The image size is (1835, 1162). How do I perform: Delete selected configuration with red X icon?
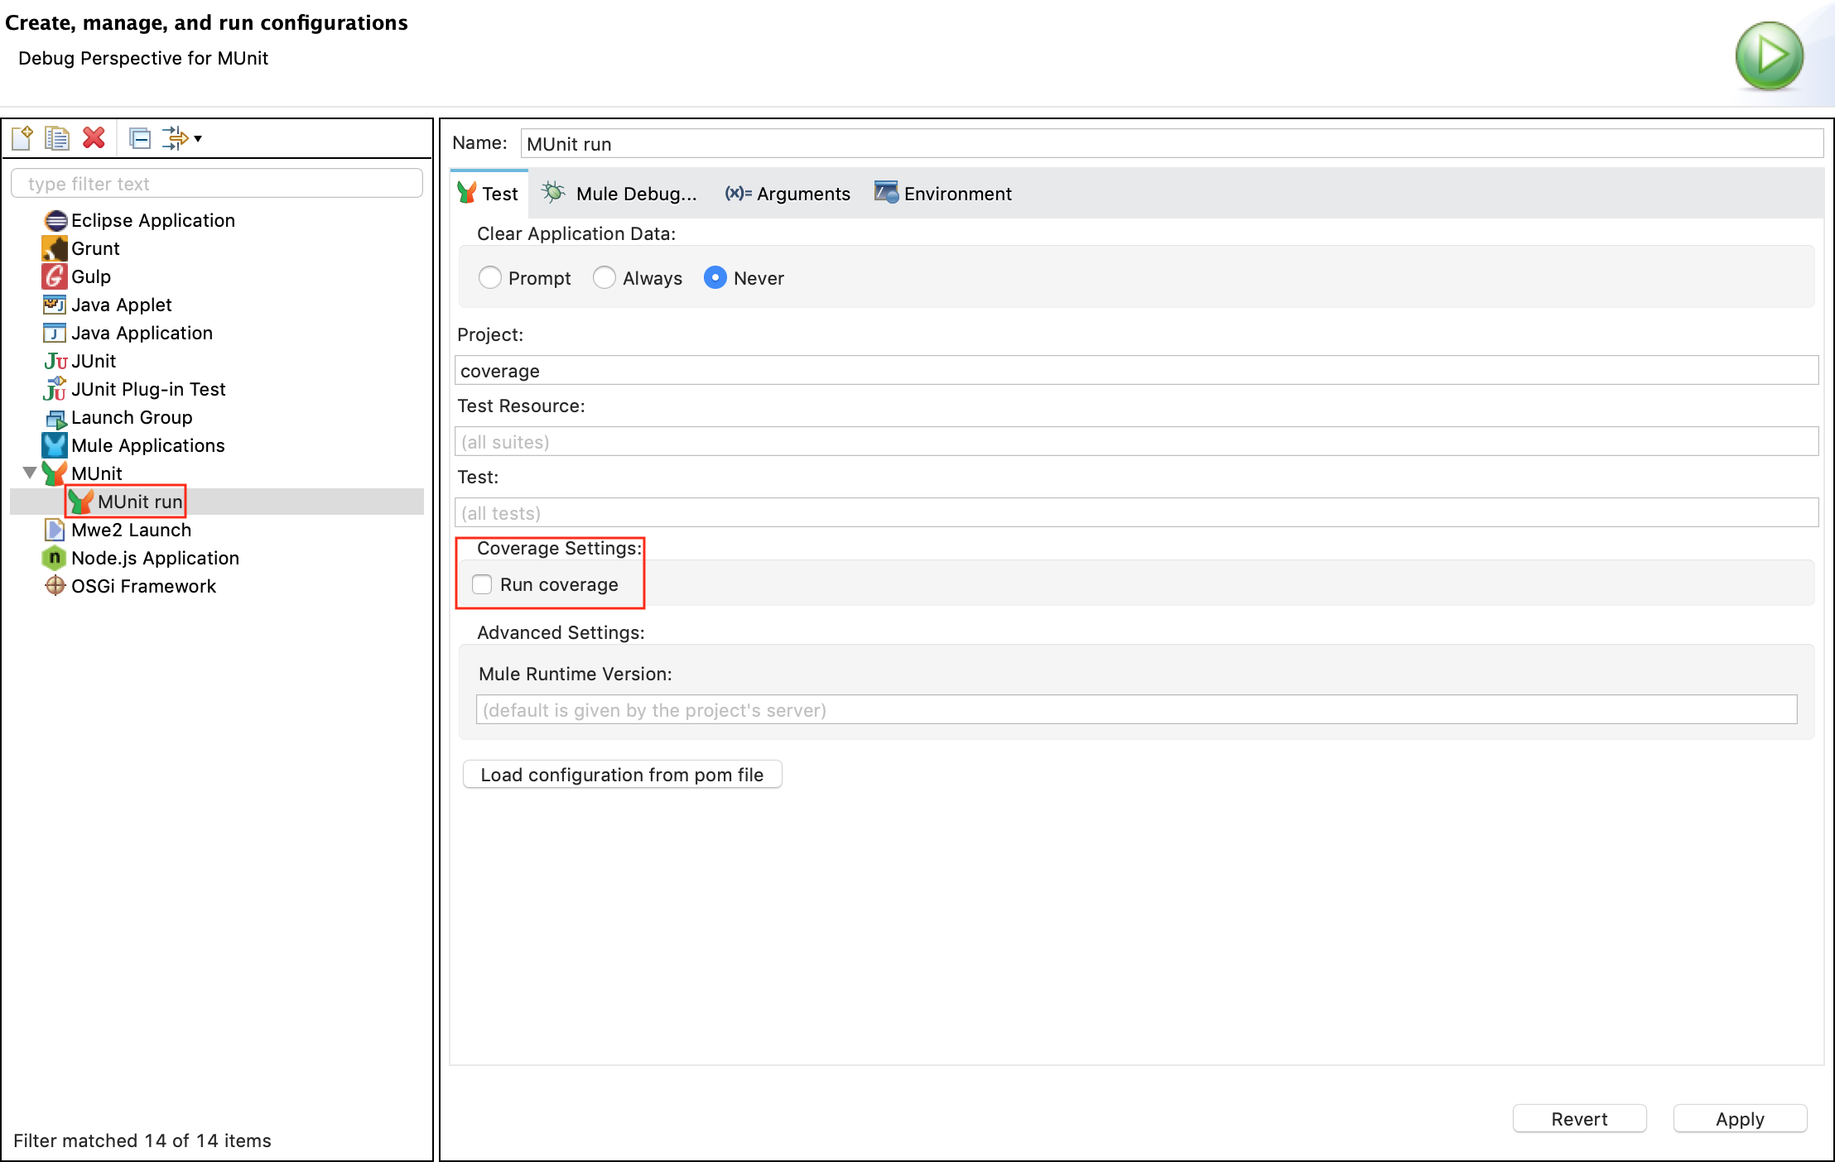(94, 138)
